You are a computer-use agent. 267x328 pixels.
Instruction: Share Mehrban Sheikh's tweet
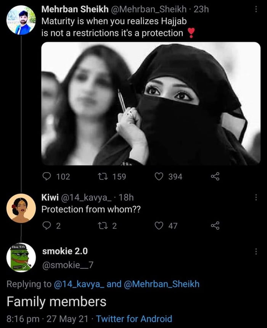(x=215, y=176)
